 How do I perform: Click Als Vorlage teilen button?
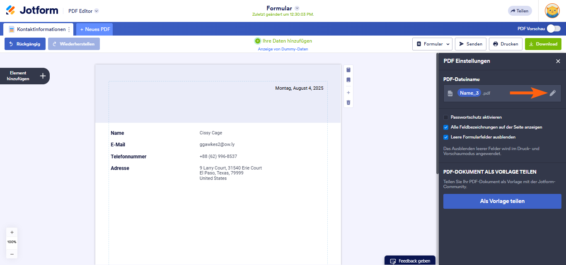click(x=502, y=201)
